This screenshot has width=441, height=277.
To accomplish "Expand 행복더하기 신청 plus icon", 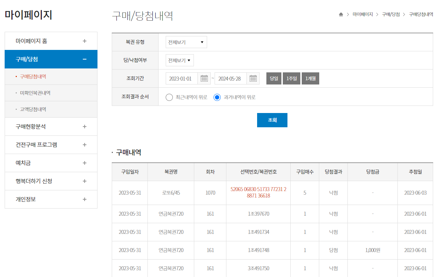I will [x=85, y=181].
